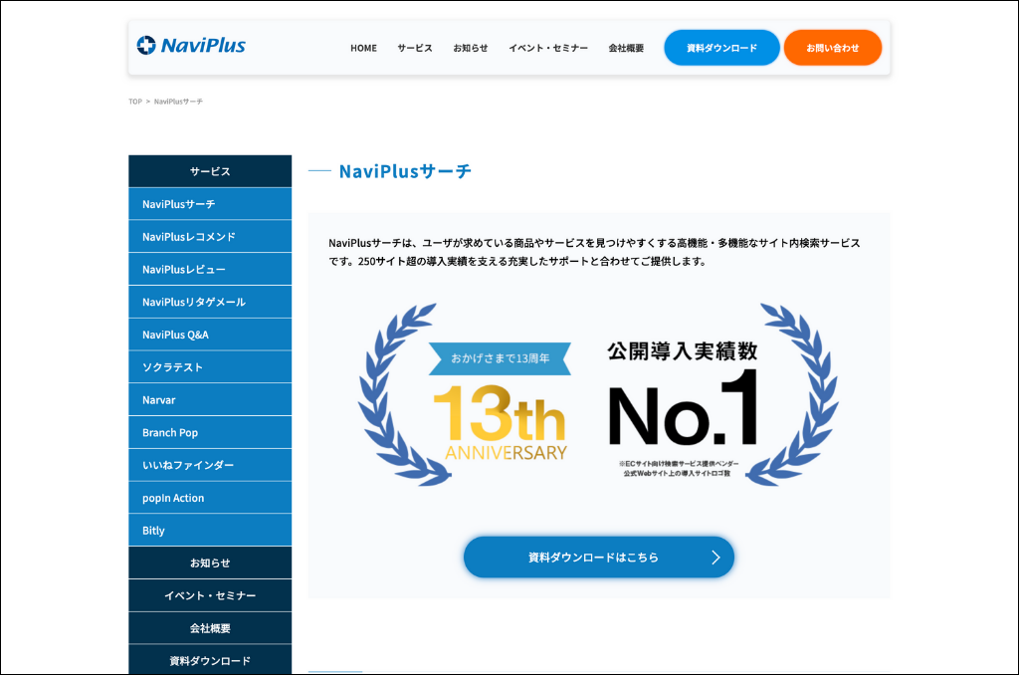
Task: Select 会社概要 in top navigation
Action: [x=626, y=48]
